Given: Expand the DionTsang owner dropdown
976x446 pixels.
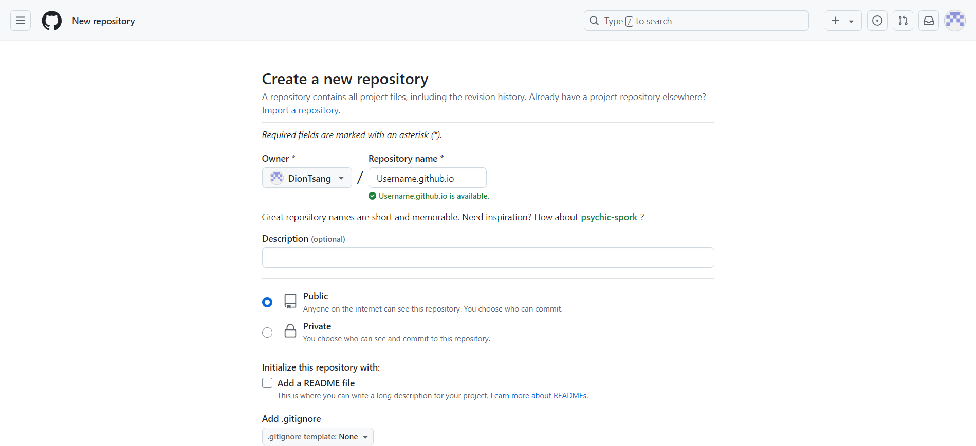Looking at the screenshot, I should point(307,178).
